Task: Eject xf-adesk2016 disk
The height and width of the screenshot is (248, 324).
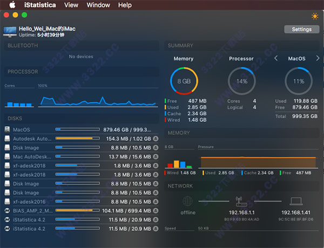Action: coord(156,202)
